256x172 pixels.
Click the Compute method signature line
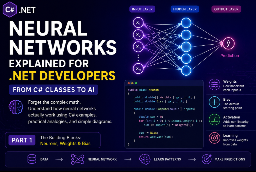[x=164, y=109]
